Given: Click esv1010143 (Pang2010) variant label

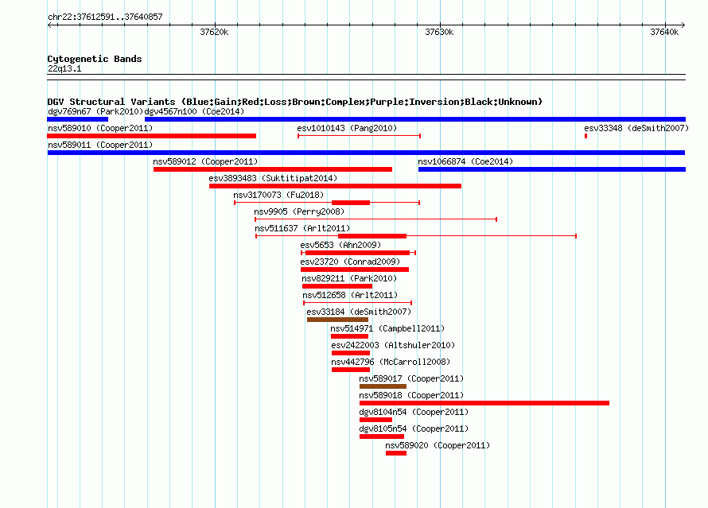Looking at the screenshot, I should (x=347, y=128).
